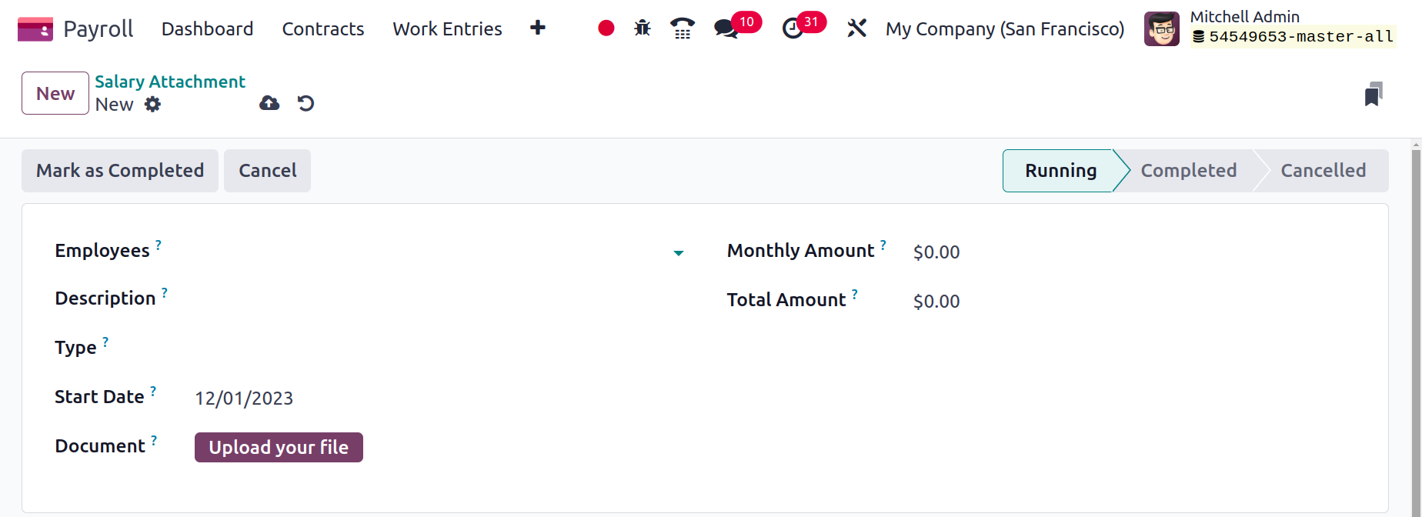The image size is (1422, 517).
Task: Click the bookmark icon at right
Action: tap(1374, 94)
